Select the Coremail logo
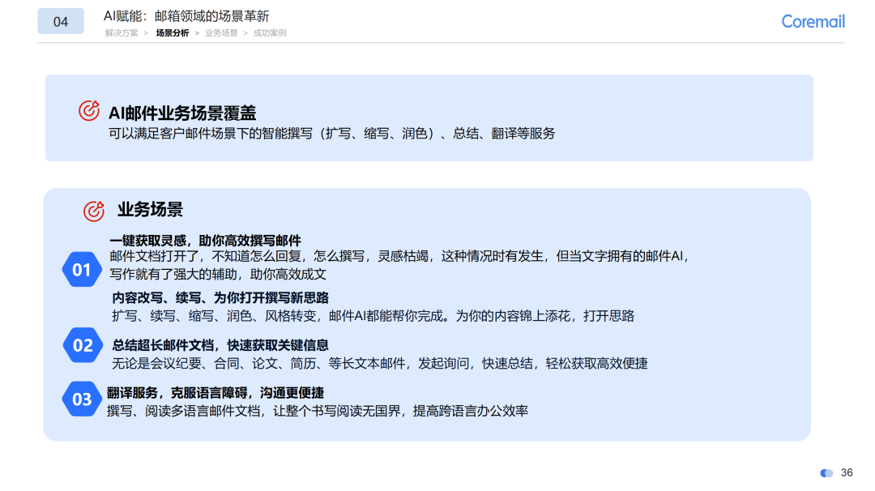Screen dimensions: 875x491 pyautogui.click(x=813, y=21)
